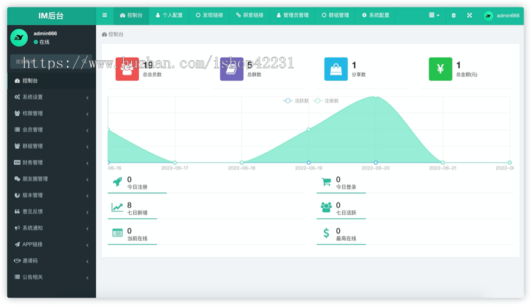Open 系统通知 in the sidebar
Screen dimensions: 531x305
click(51, 228)
